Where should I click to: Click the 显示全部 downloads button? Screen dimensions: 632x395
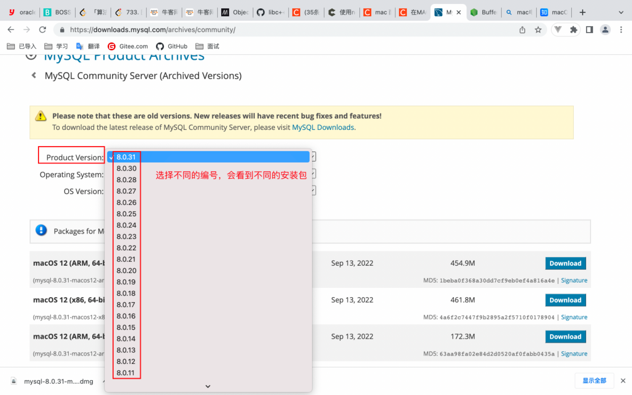[x=594, y=381]
